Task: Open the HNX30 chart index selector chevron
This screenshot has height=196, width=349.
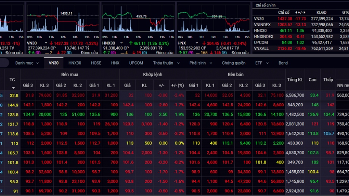Action: tap(121, 43)
